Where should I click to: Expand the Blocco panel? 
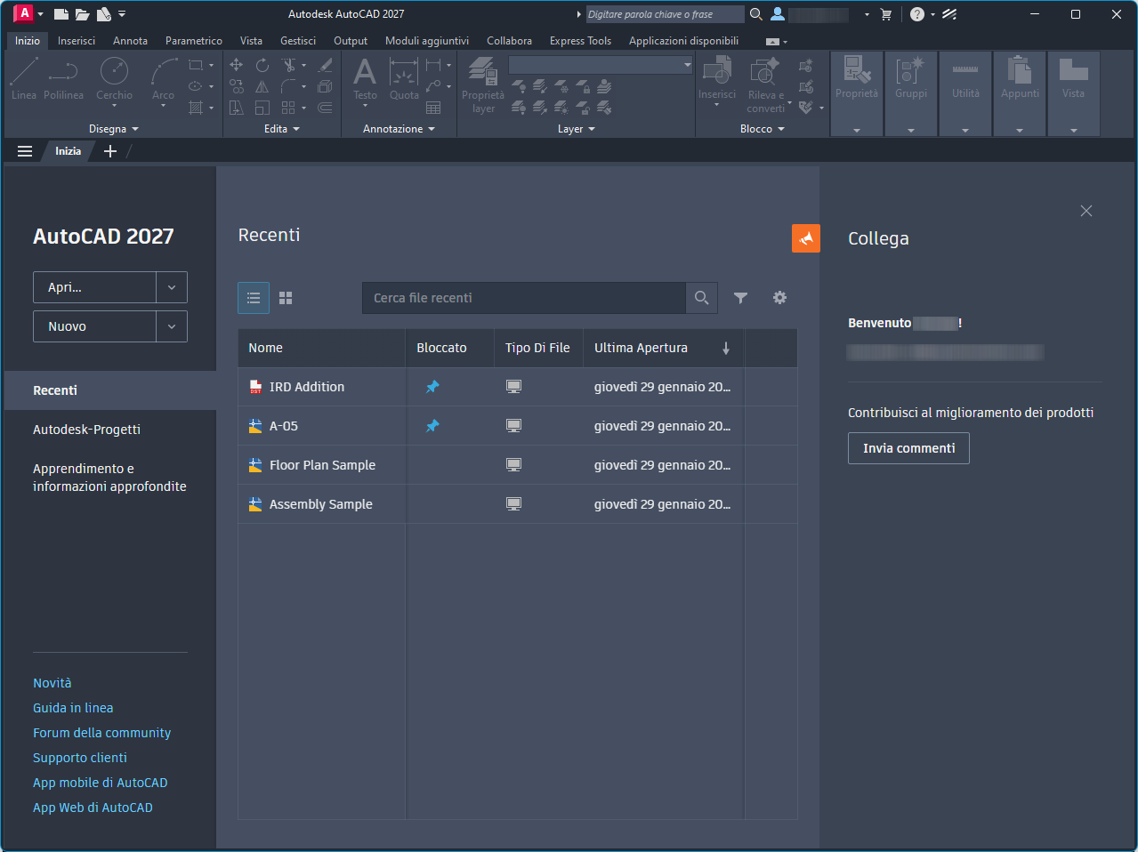[x=763, y=129]
